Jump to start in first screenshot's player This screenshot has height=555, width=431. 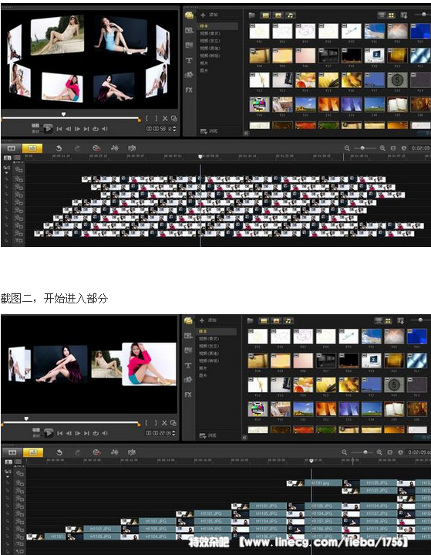pyautogui.click(x=59, y=129)
